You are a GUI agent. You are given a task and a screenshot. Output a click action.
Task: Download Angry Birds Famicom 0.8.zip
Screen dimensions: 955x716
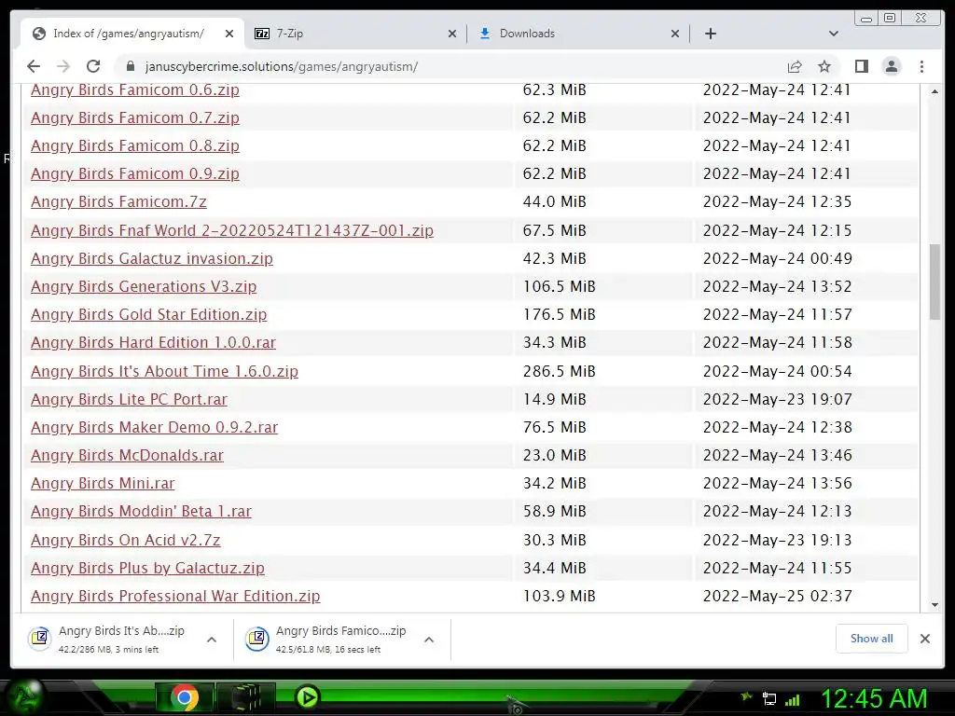pos(135,146)
